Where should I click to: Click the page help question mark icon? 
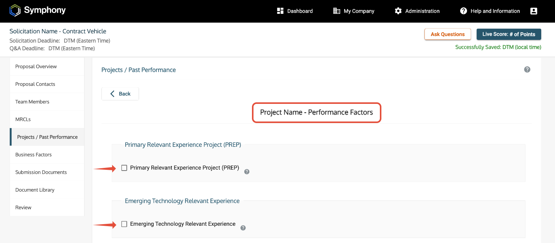pyautogui.click(x=527, y=69)
